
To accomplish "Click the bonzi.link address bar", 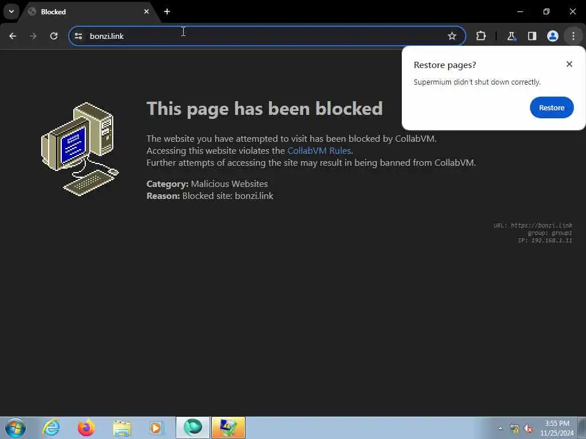I will pyautogui.click(x=267, y=36).
